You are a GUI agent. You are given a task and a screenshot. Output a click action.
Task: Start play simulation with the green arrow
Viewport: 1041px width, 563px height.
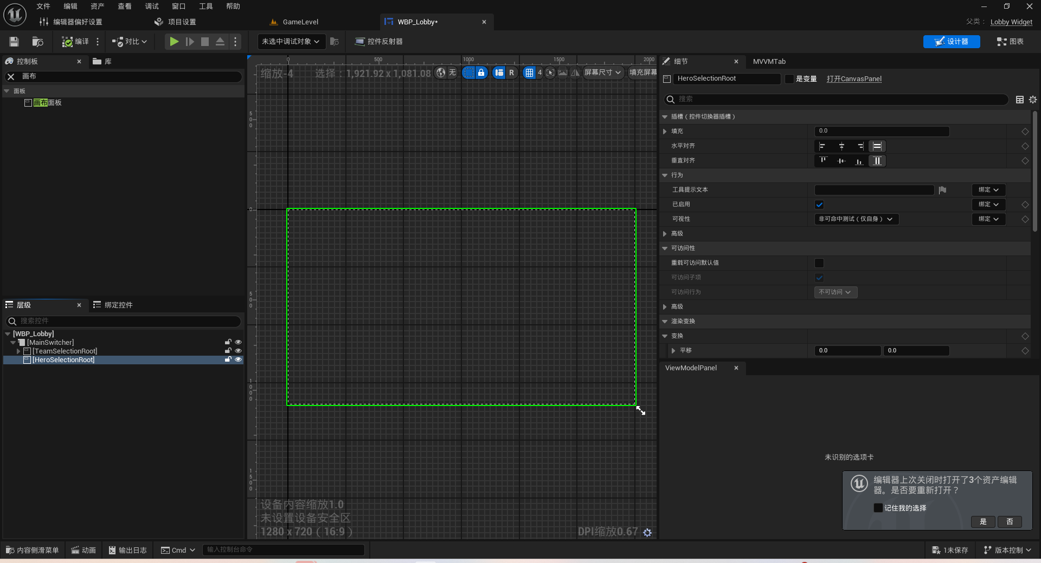point(174,42)
